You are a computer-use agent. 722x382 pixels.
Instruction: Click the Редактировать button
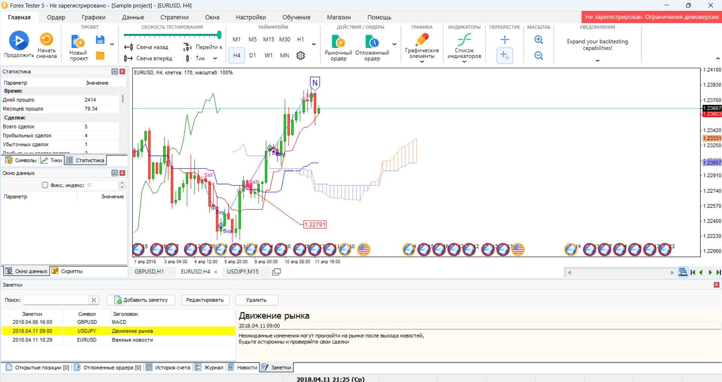pos(205,300)
